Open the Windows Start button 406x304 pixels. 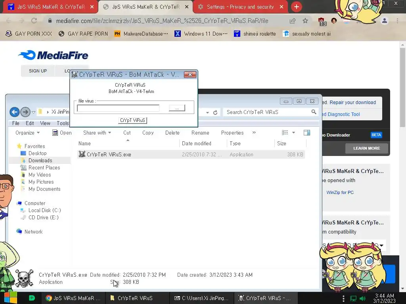click(x=11, y=298)
